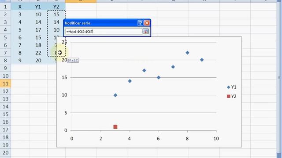Select the X cell containing 3

[20, 14]
